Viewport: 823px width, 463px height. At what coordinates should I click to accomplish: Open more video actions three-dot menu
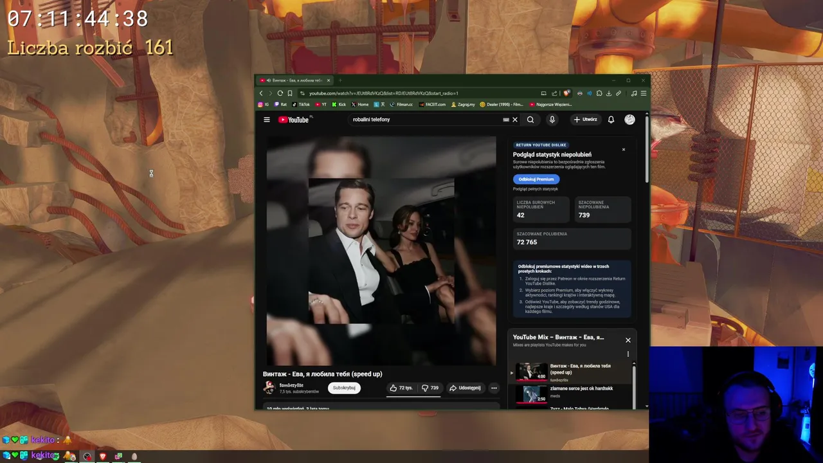494,388
